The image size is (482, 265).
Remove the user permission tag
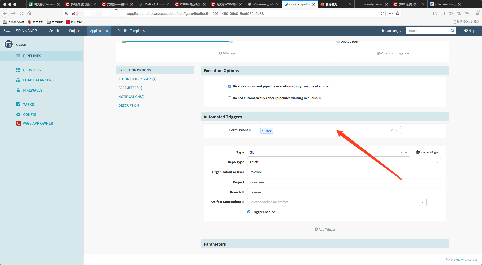[263, 130]
